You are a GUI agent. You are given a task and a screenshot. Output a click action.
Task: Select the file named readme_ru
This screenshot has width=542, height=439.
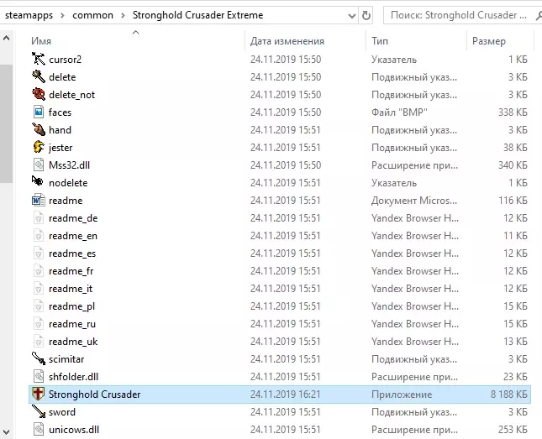pyautogui.click(x=72, y=324)
